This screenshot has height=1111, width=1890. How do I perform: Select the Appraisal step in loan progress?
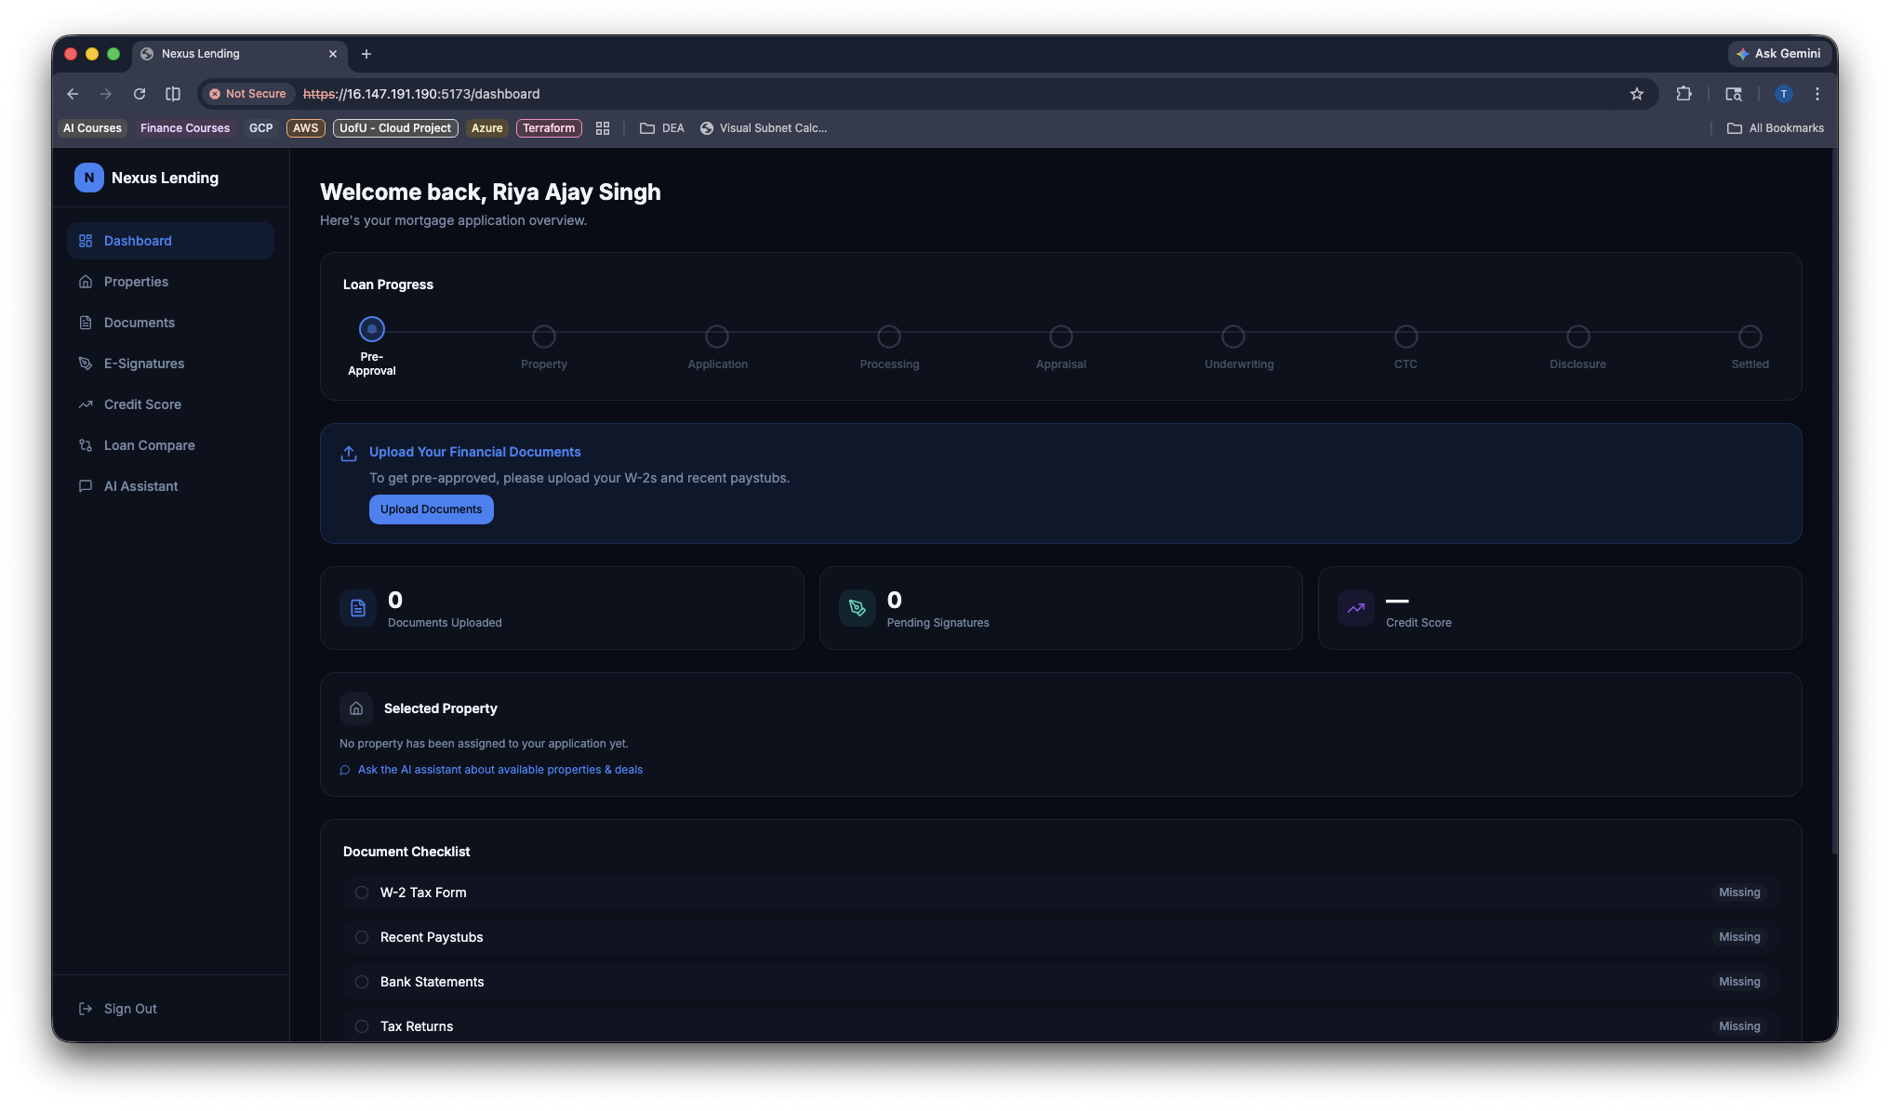[1060, 337]
